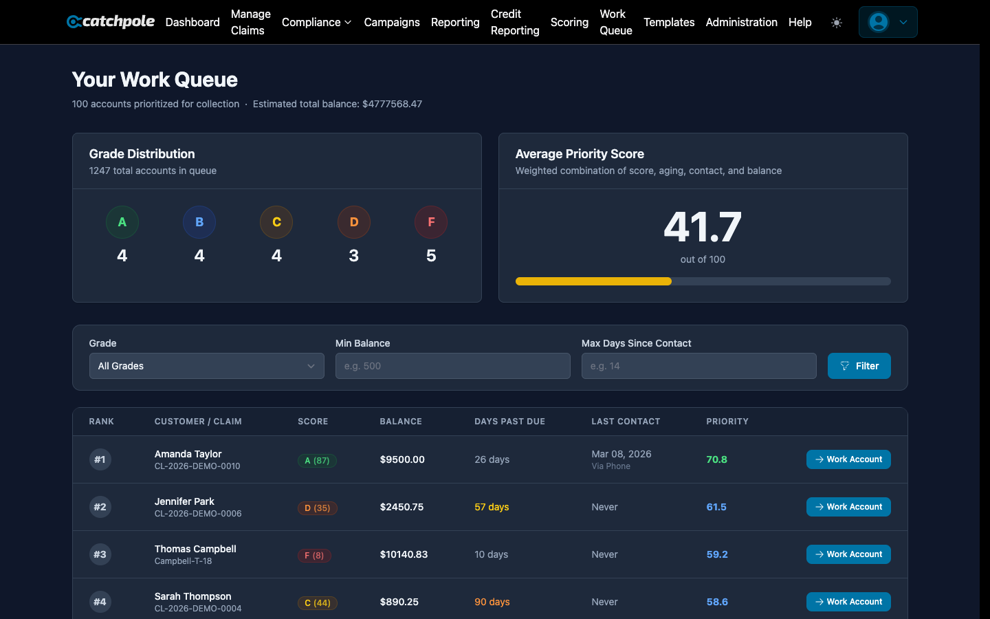Expand the Compliance menu chevron
This screenshot has height=619, width=990.
[x=348, y=22]
